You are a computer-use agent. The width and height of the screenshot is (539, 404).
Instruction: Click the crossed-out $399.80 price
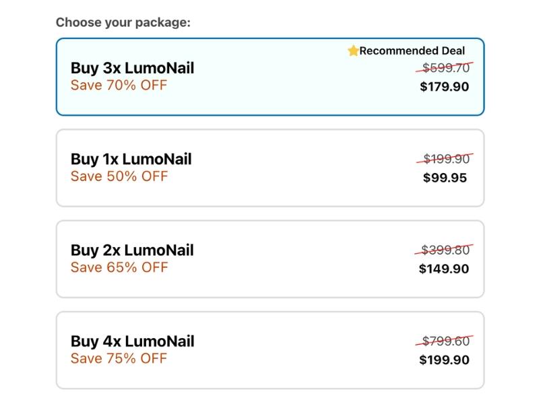(x=444, y=250)
